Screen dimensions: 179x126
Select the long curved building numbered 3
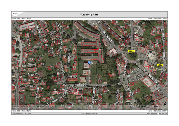pyautogui.click(x=87, y=30)
